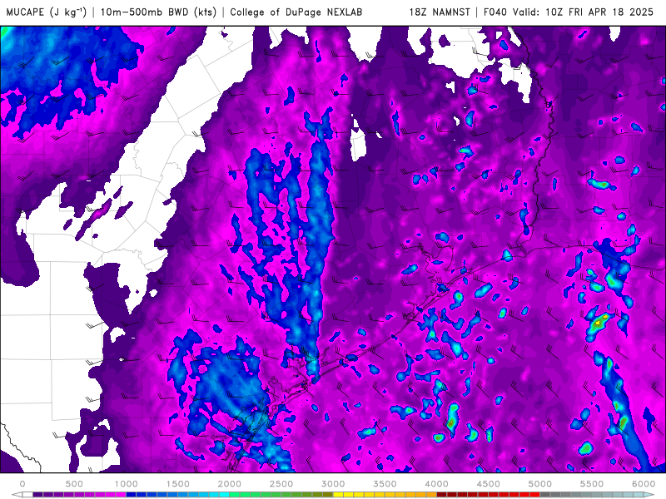Click the left arrow end of the color bar
This screenshot has width=666, height=499.
click(x=17, y=495)
